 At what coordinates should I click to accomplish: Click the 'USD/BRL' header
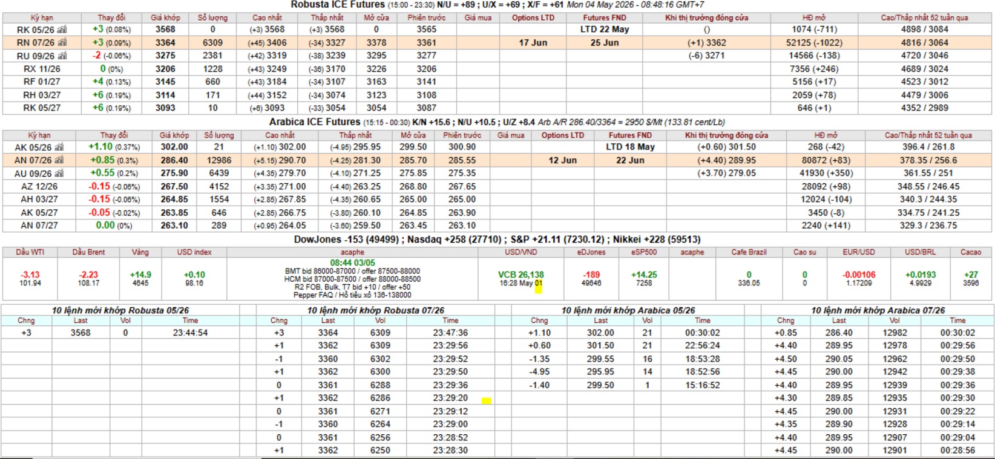920,252
